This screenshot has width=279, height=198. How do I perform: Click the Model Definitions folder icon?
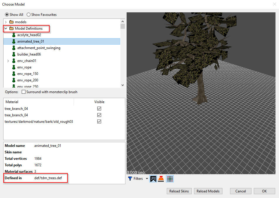pos(11,28)
